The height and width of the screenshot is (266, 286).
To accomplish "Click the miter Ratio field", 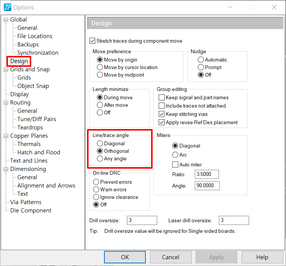I will pos(206,174).
